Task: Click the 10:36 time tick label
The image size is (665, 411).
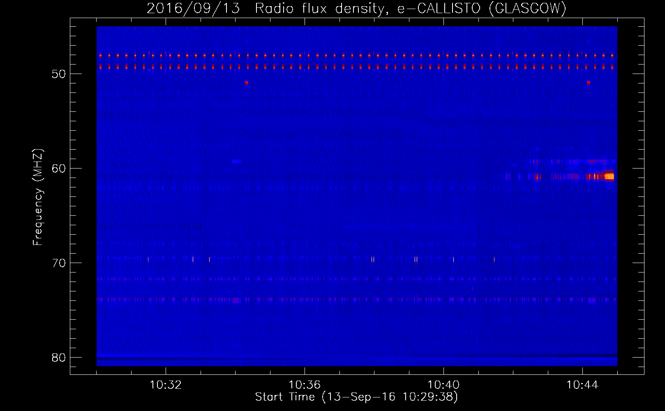Action: click(305, 385)
